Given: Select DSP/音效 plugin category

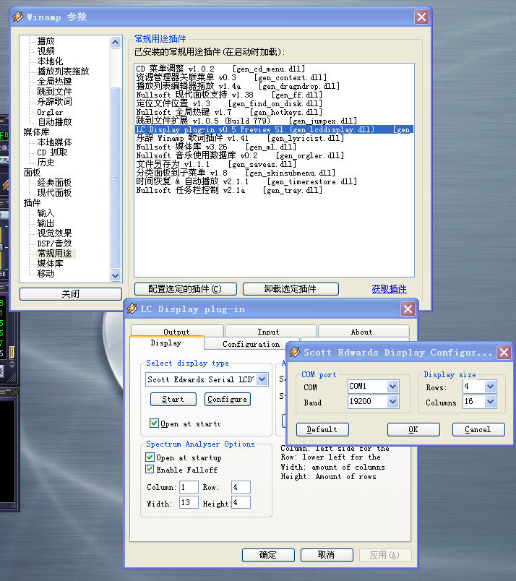Looking at the screenshot, I should tap(54, 244).
